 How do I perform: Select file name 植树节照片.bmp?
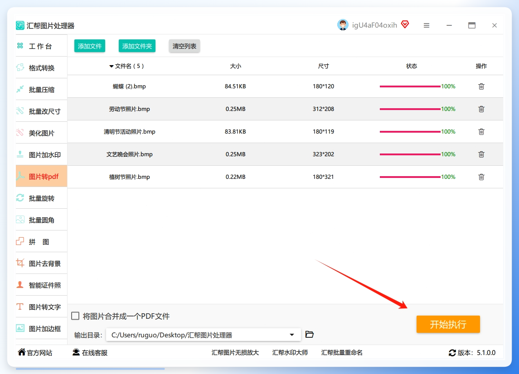(130, 177)
